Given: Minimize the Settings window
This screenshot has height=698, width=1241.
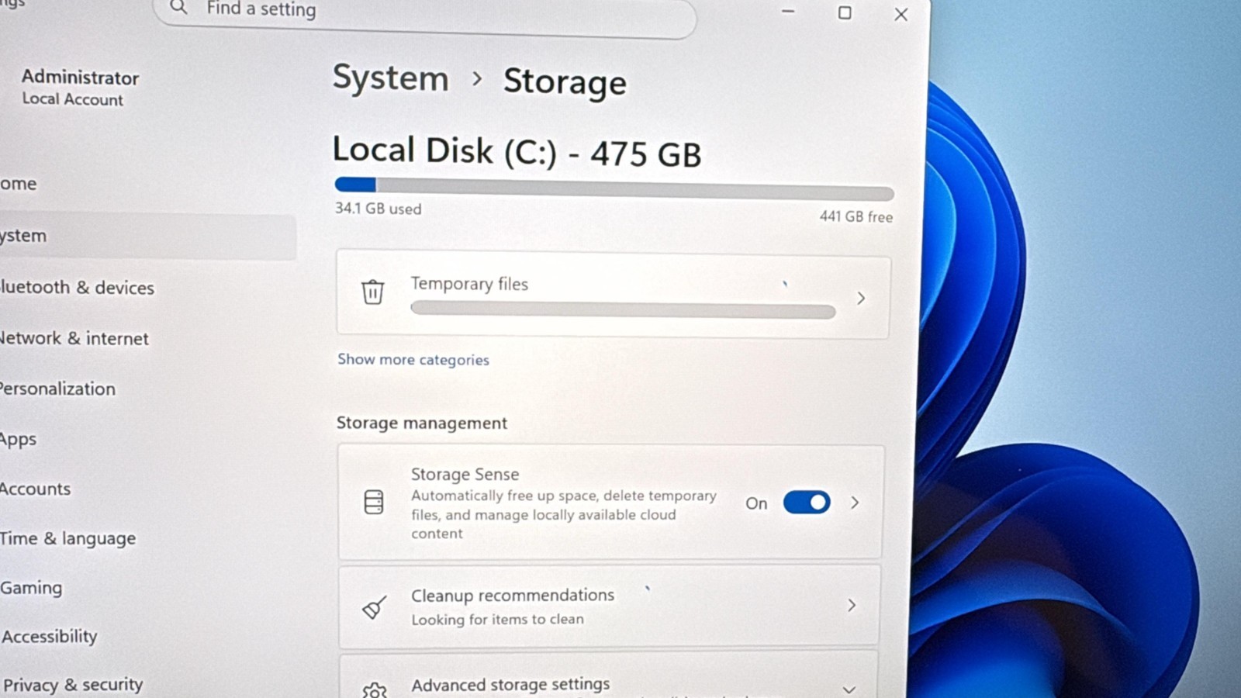Looking at the screenshot, I should (788, 12).
